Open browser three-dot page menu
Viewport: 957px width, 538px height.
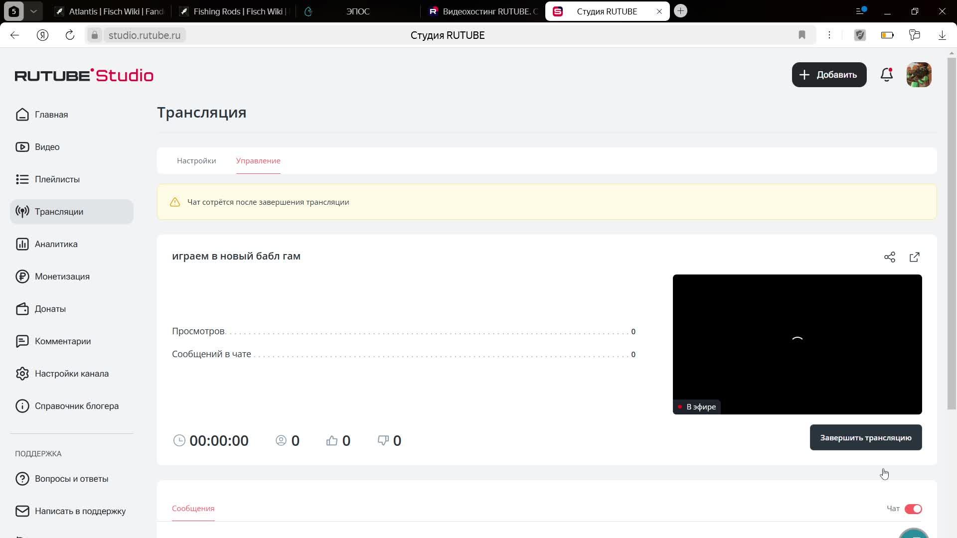click(x=829, y=35)
